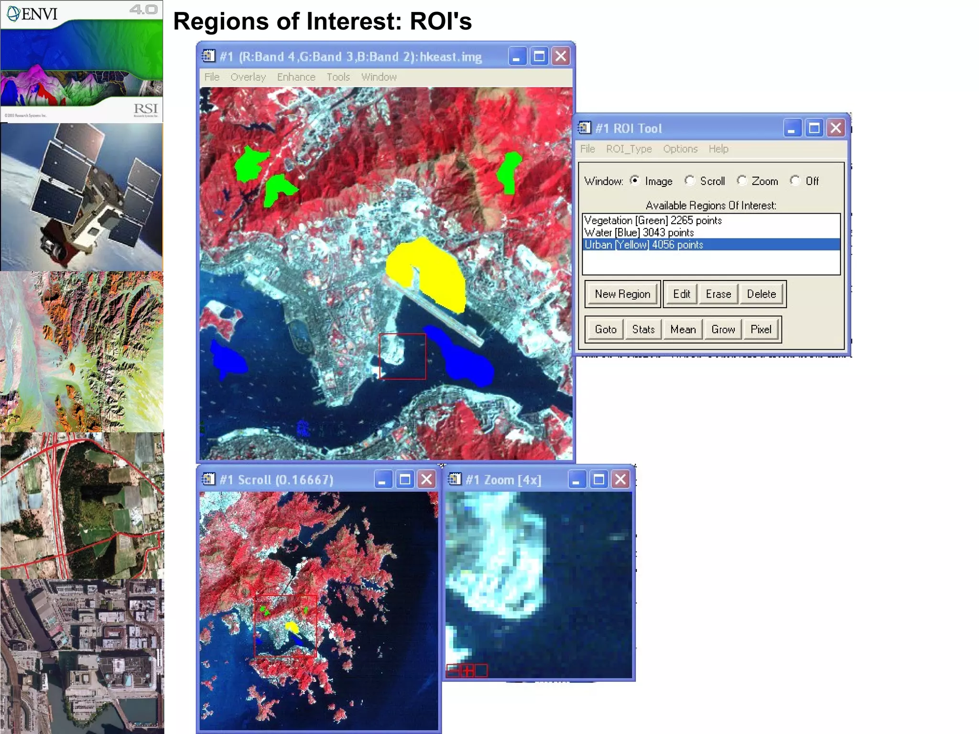
Task: Click the Scroll window title icon
Action: [x=208, y=479]
